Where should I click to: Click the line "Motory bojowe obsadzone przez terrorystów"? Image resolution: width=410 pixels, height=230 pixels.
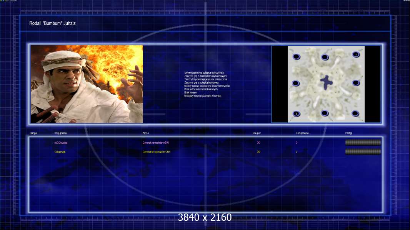(x=207, y=86)
